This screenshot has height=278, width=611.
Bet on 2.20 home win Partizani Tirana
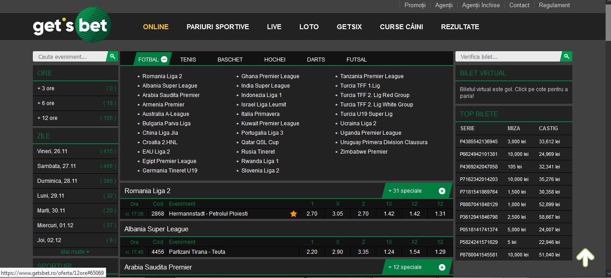pyautogui.click(x=312, y=252)
